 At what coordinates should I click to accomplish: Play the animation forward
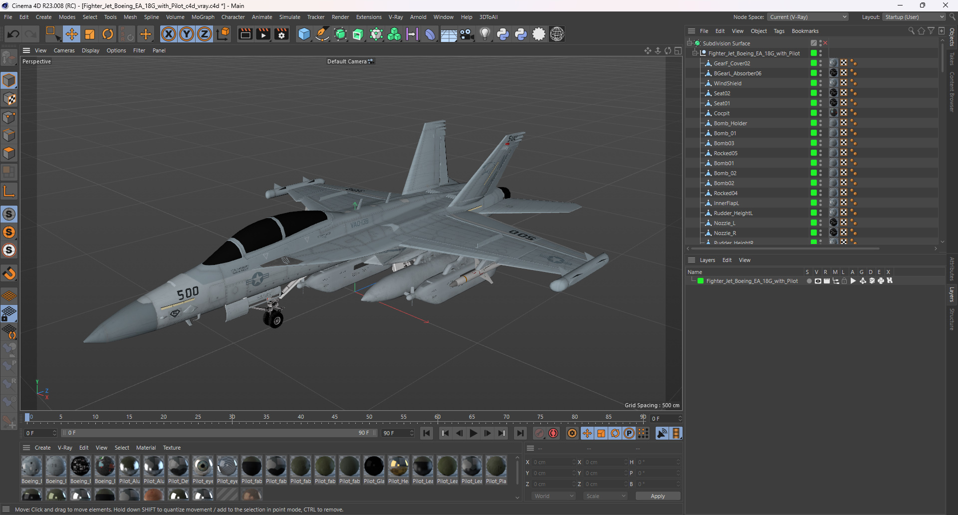pos(474,433)
